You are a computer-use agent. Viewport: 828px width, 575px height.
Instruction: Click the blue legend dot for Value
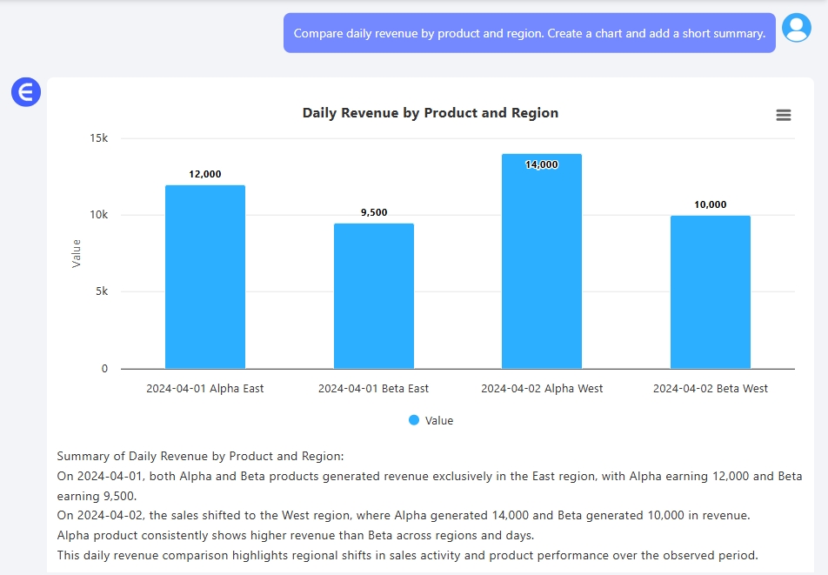pyautogui.click(x=414, y=420)
